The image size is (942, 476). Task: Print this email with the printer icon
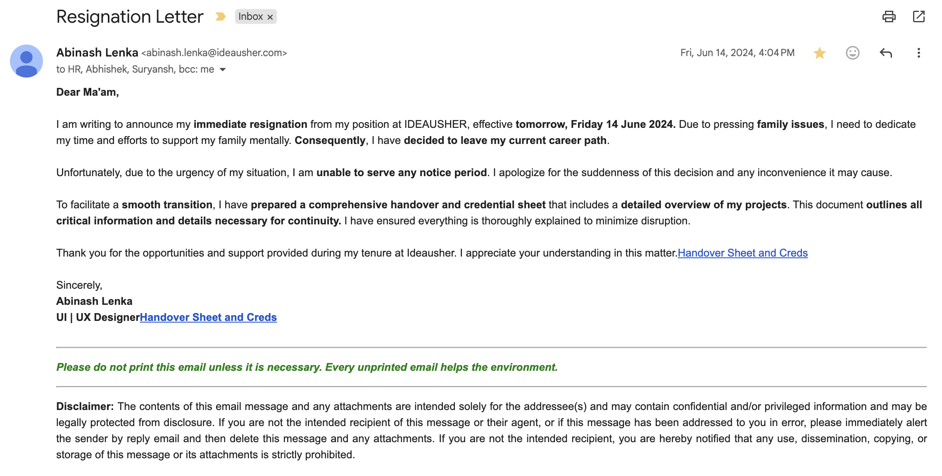pos(889,16)
